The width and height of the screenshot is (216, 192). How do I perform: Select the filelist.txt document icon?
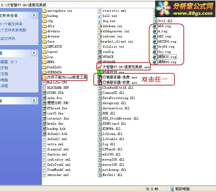click(x=100, y=47)
